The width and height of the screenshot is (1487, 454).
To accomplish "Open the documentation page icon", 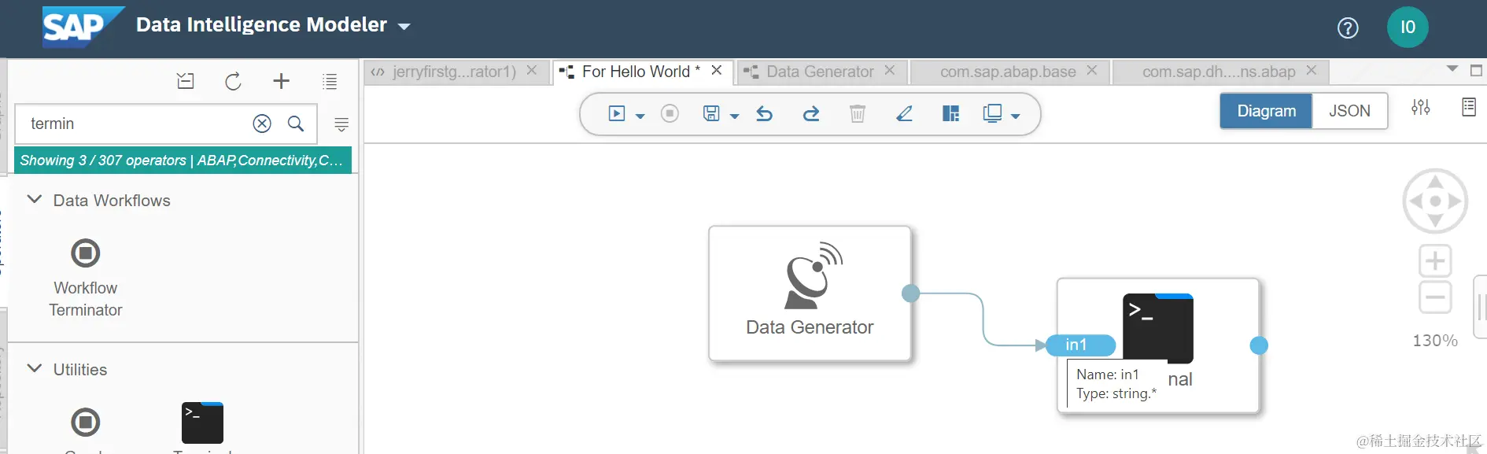I will point(1469,107).
